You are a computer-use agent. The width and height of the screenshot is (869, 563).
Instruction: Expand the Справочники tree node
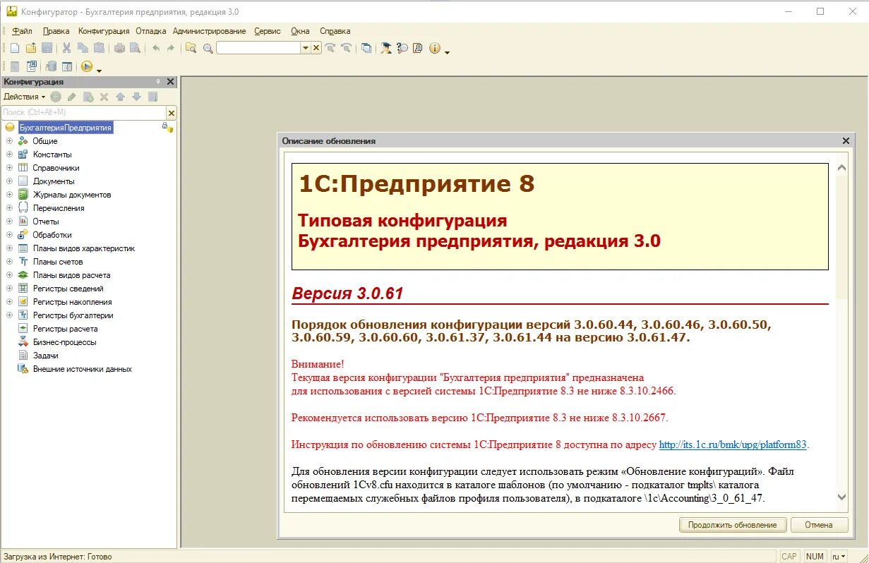click(10, 168)
